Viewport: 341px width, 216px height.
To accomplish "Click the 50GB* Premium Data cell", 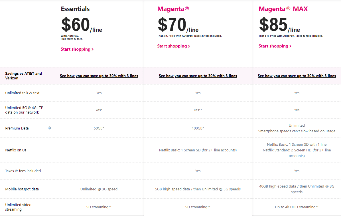I will pos(99,128).
